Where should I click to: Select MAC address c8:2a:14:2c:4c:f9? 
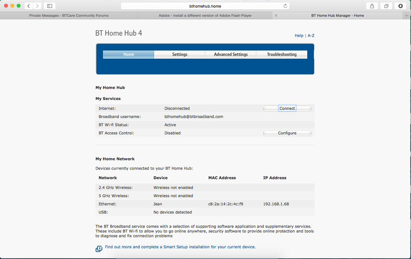(x=226, y=204)
